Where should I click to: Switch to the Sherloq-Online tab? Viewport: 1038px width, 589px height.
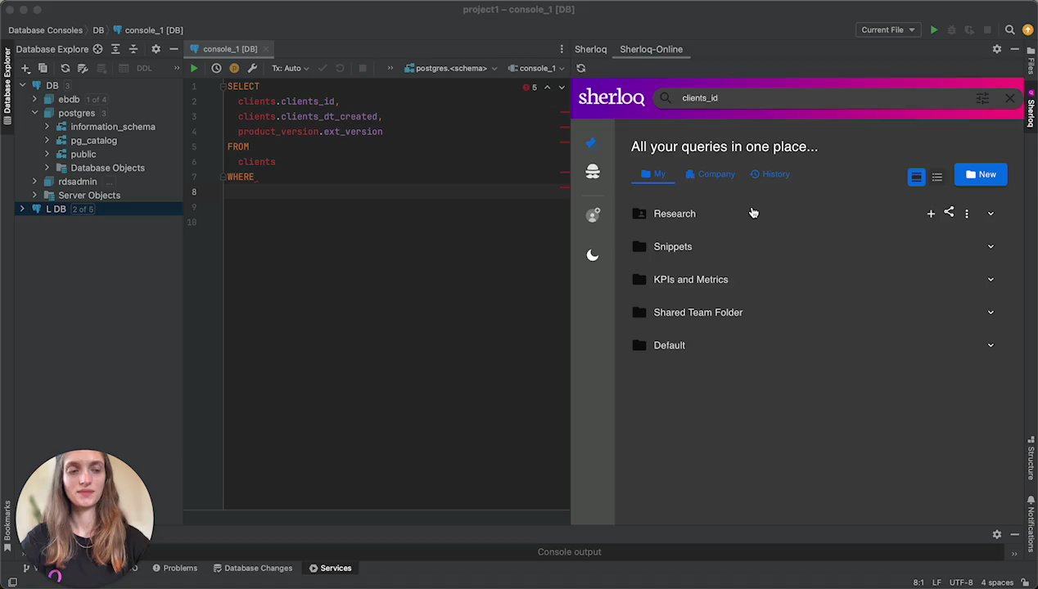tap(651, 49)
